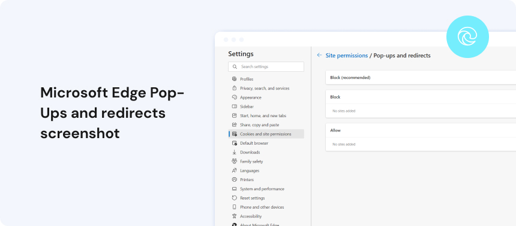Click the Appearance palette icon
516x226 pixels.
pos(235,97)
